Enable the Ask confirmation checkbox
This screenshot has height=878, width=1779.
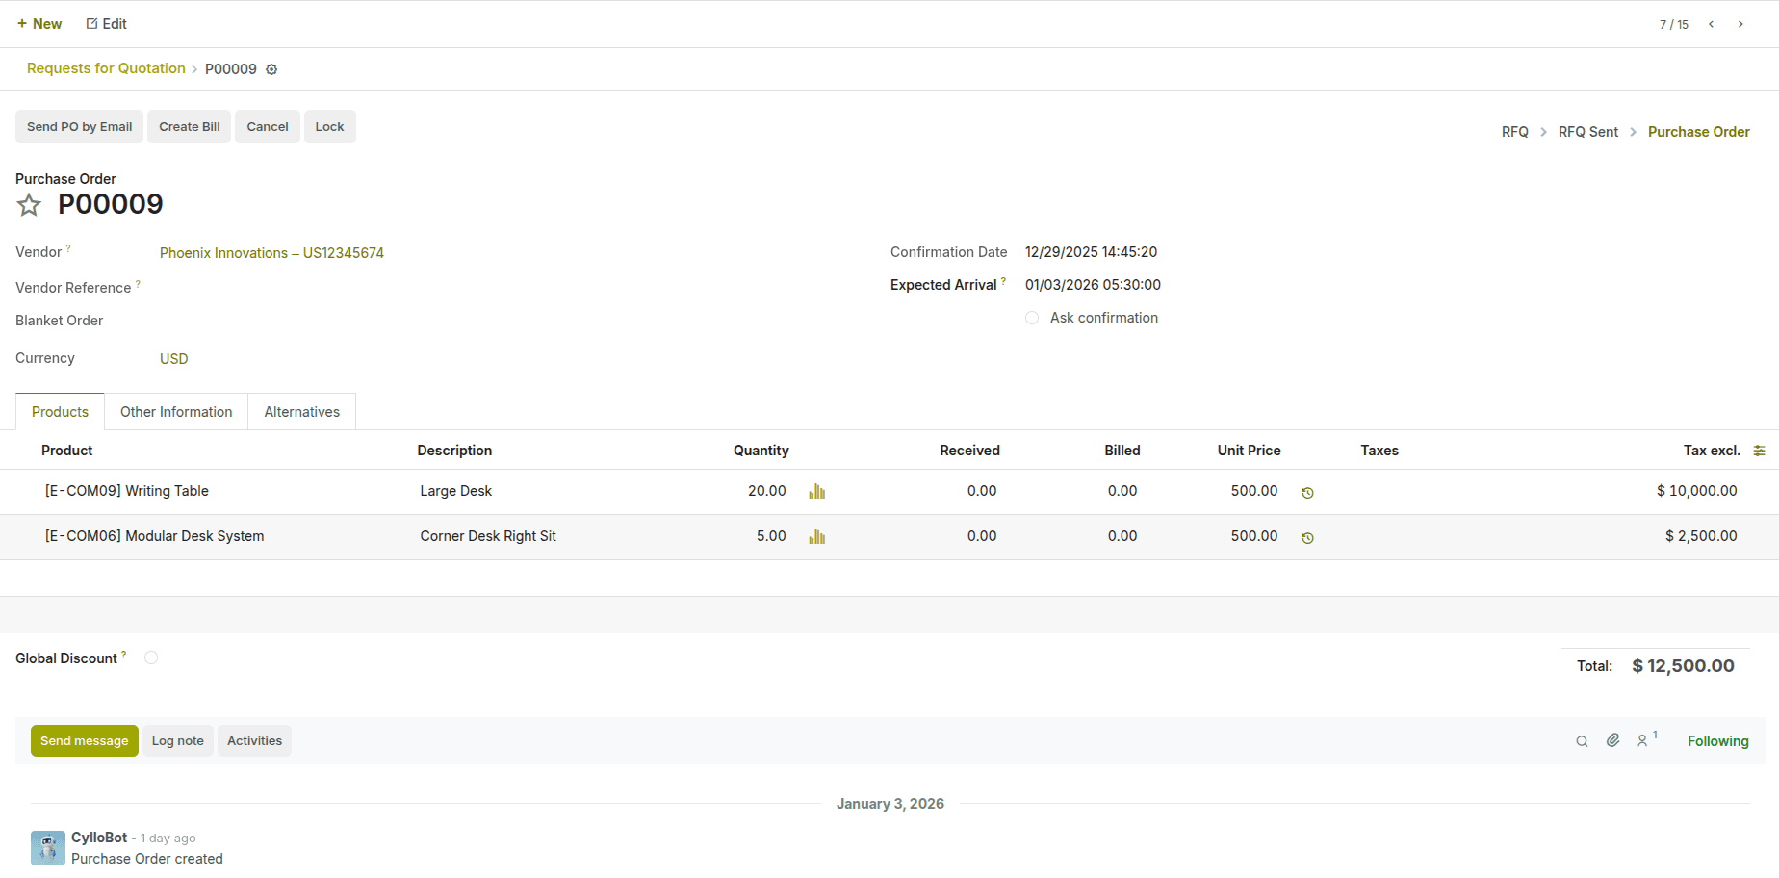[1032, 318]
